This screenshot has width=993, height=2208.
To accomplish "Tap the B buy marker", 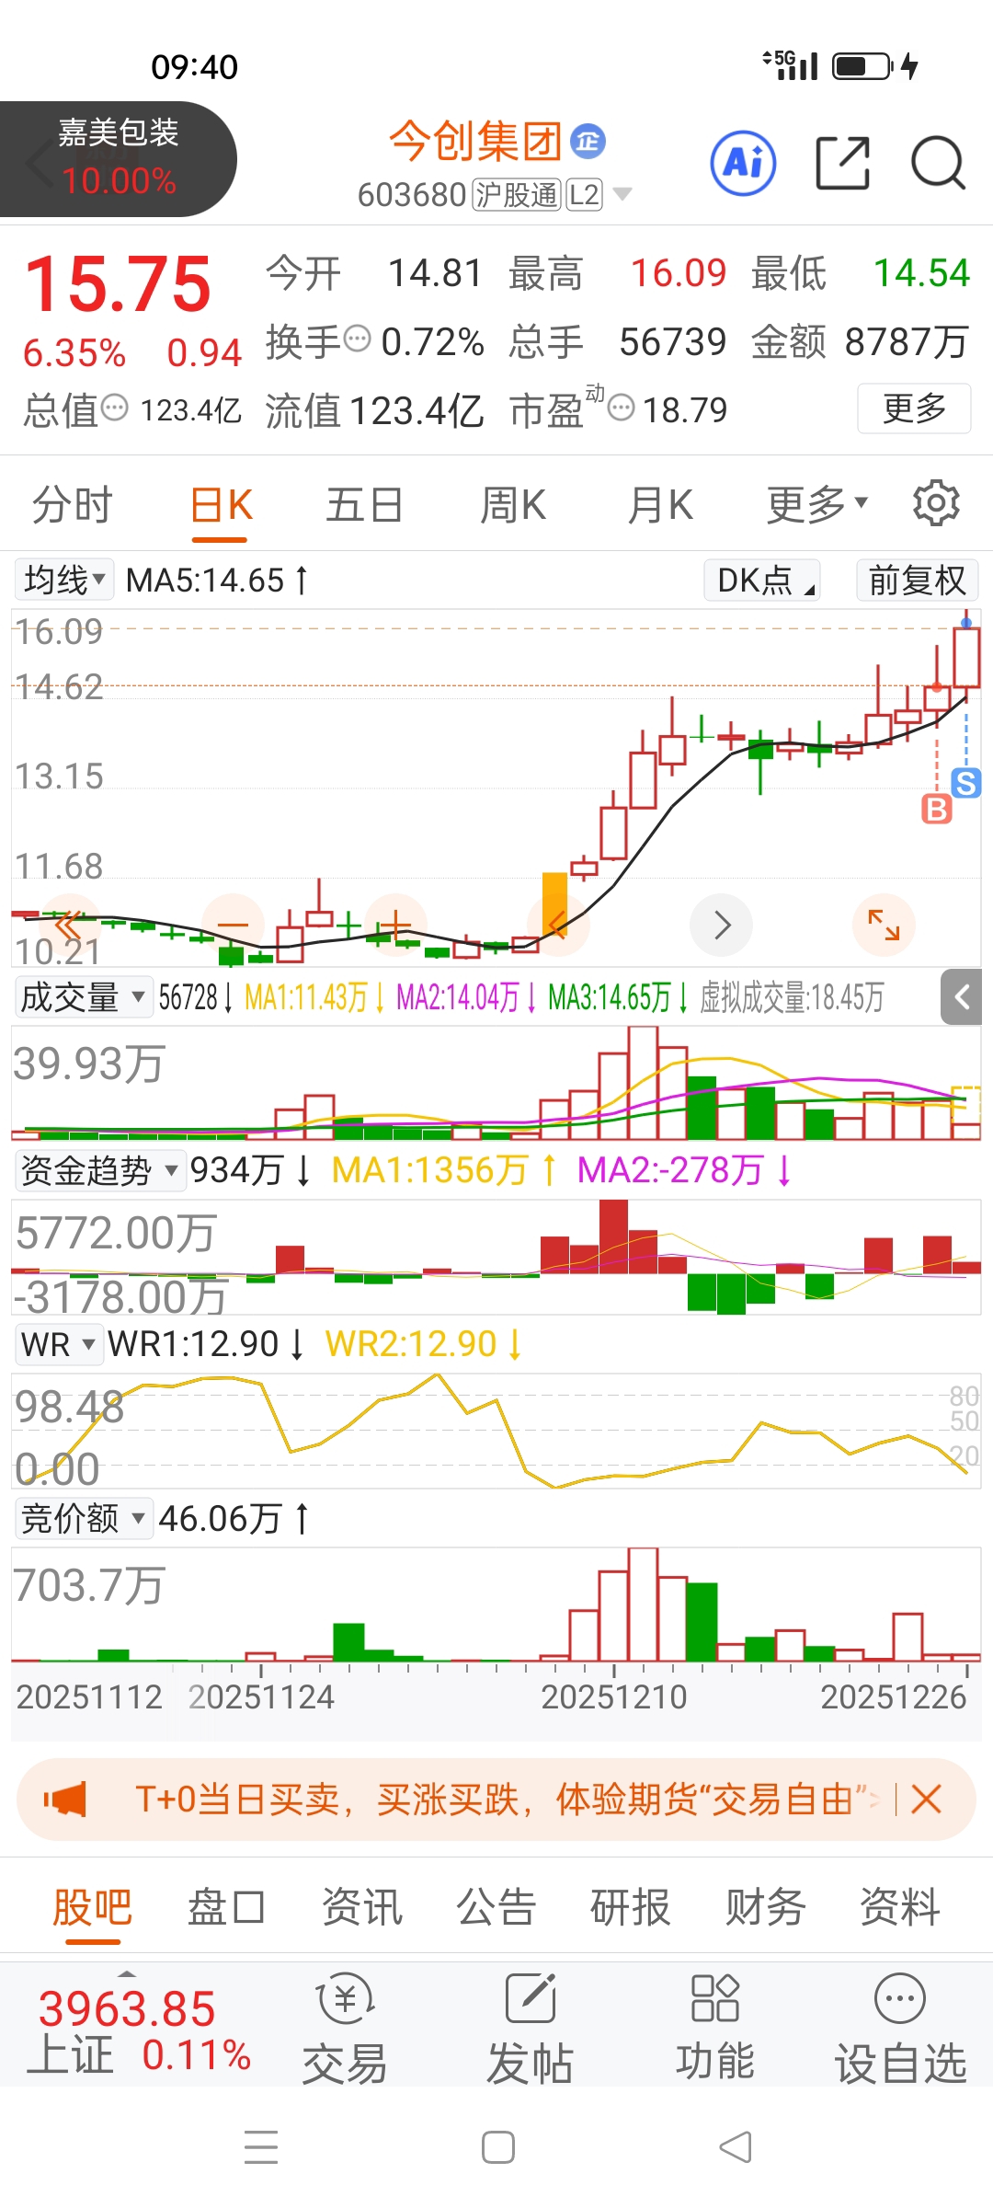I will point(936,809).
